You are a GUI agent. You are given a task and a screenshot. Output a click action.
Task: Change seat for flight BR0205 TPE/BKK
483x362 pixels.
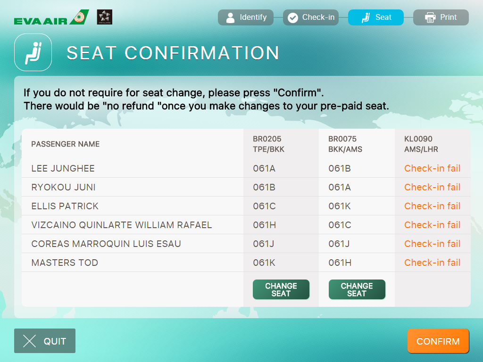(x=281, y=289)
